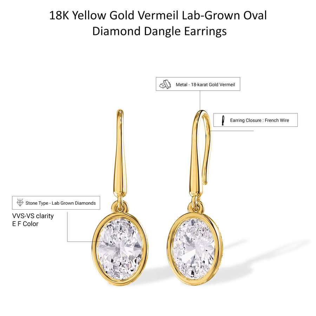This screenshot has width=316, height=316.
Task: Click the left earring gold hook stem
Action: pos(120,153)
